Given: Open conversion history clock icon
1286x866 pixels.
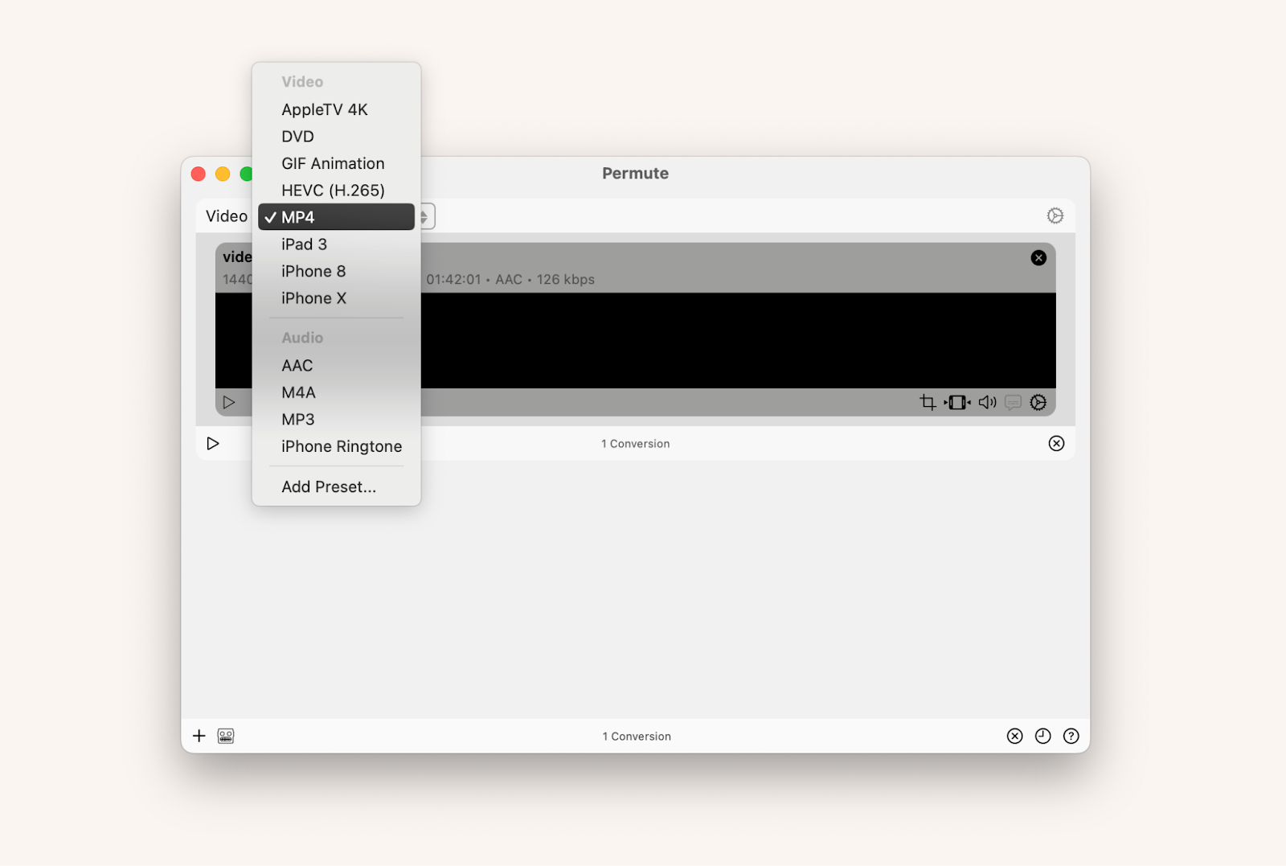Looking at the screenshot, I should tap(1042, 736).
